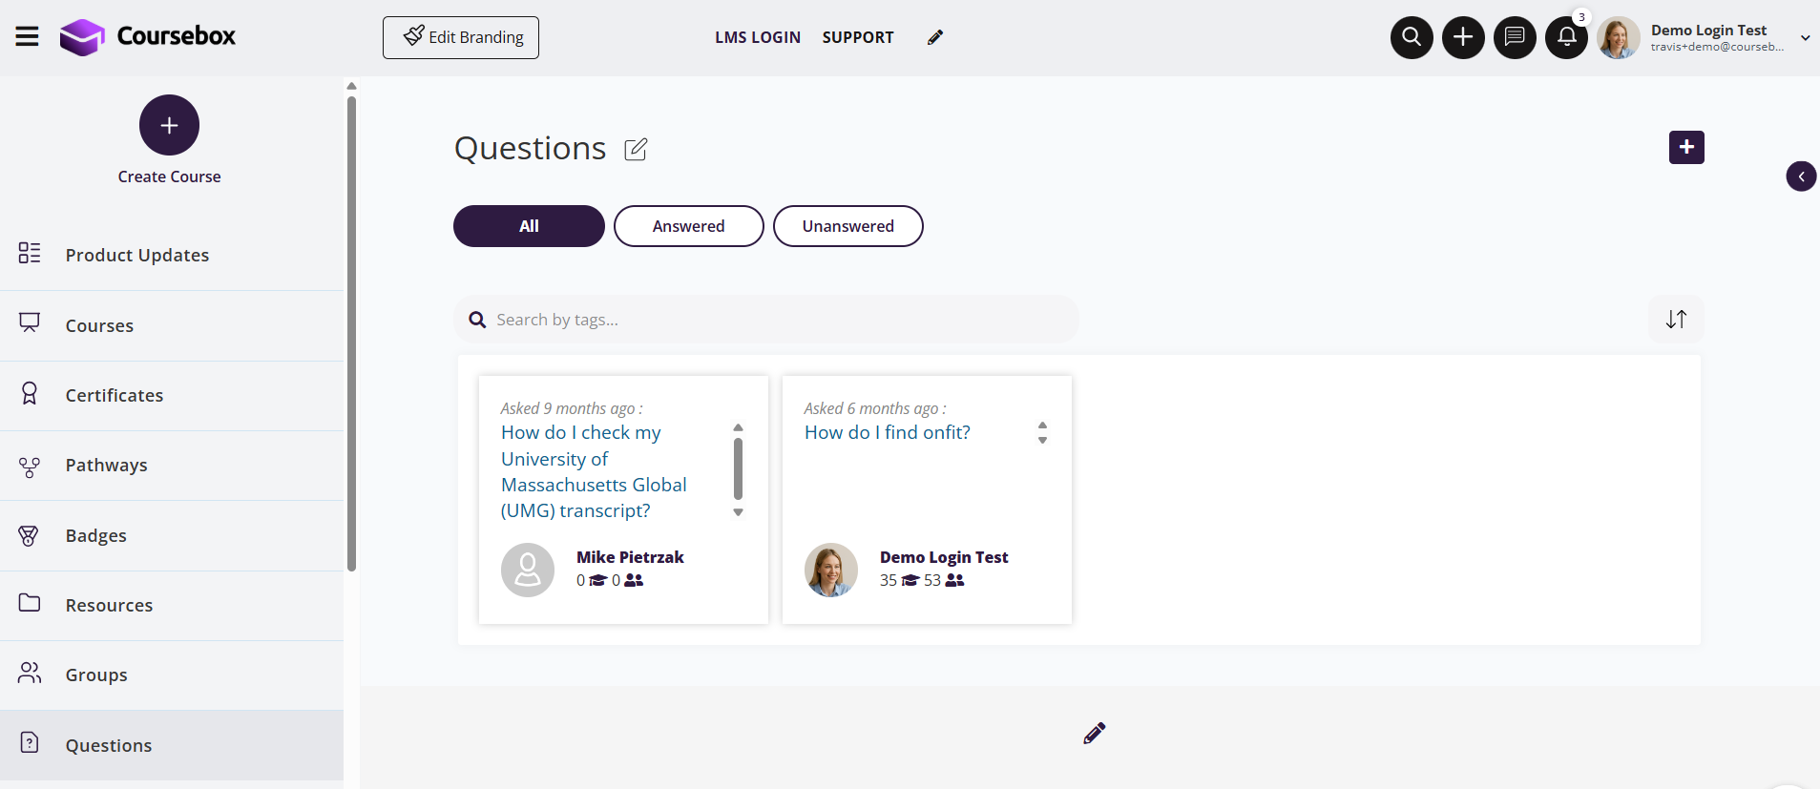Open the notifications bell
1820x789 pixels.
coord(1566,37)
